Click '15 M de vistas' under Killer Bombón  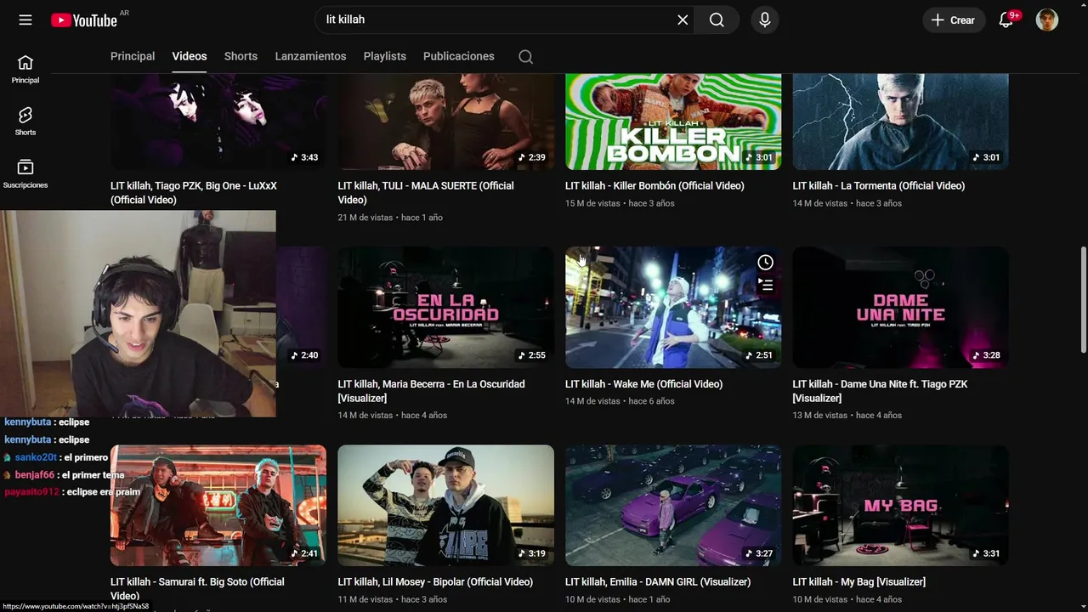coord(592,203)
